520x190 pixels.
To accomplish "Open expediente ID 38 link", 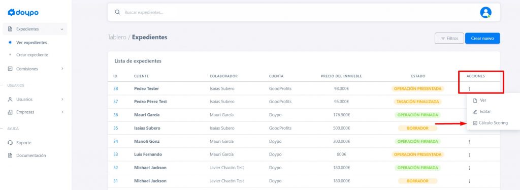I will click(x=115, y=88).
